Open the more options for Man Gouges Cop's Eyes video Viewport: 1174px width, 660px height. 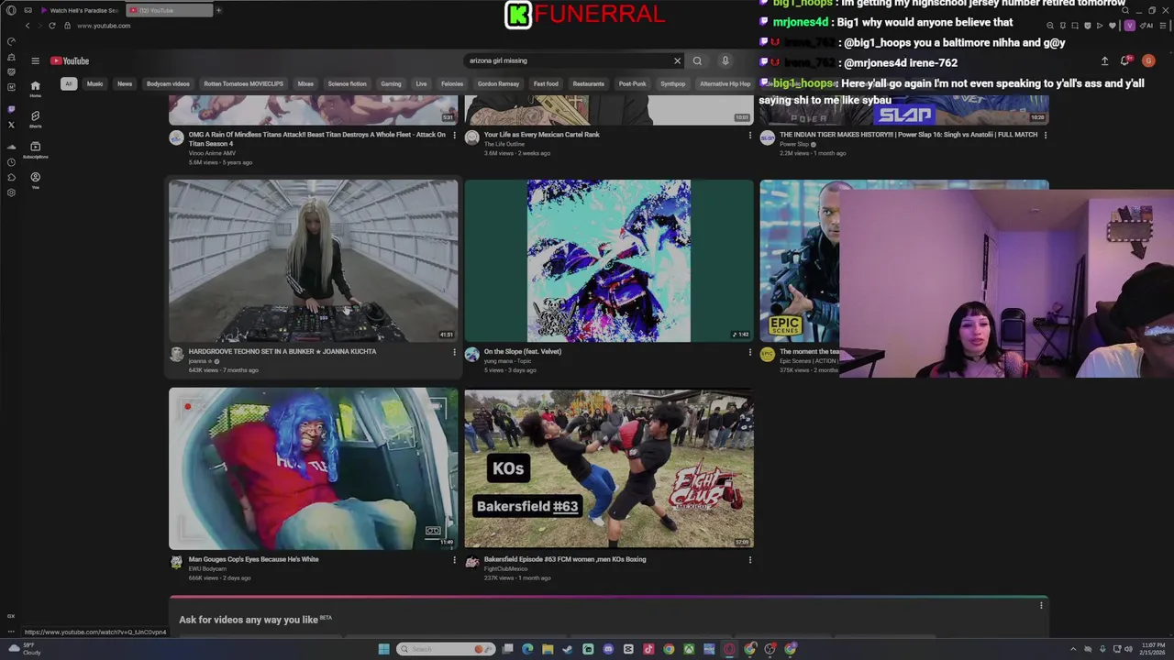click(454, 560)
